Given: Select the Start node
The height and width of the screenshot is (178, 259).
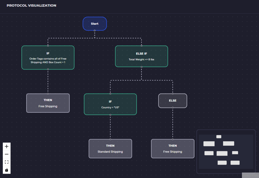Looking at the screenshot, I should coord(95,23).
